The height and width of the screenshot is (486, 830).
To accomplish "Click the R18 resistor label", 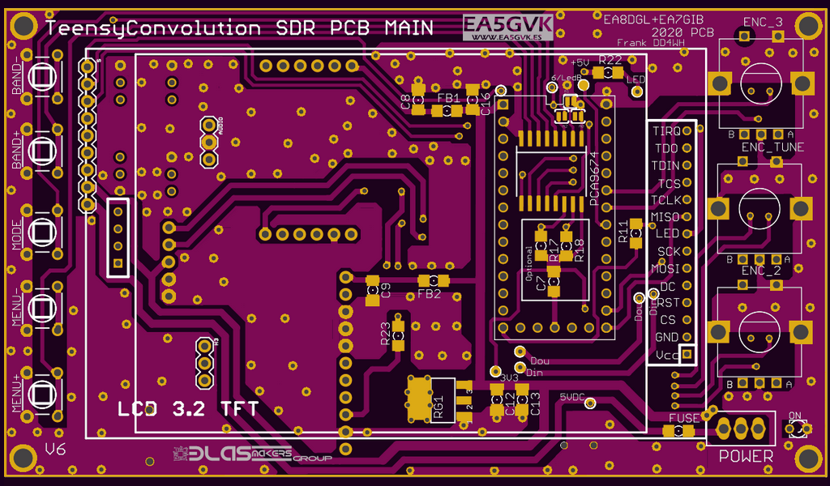I will (x=579, y=250).
